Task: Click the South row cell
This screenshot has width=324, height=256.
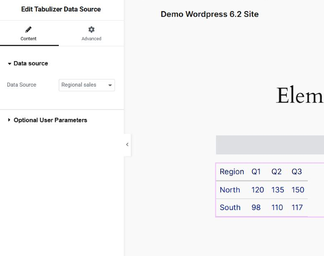Action: tap(230, 207)
